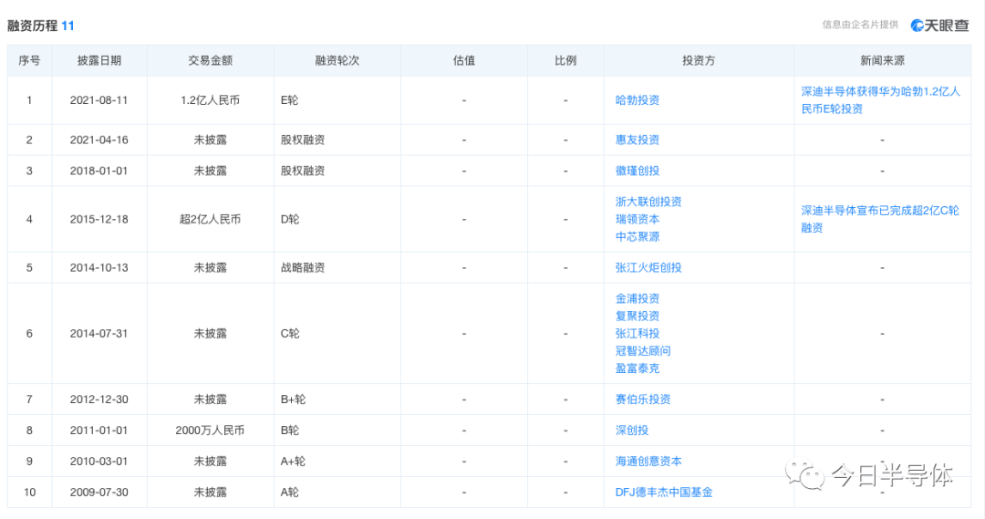Select date cell 2018-01-01
Image resolution: width=985 pixels, height=519 pixels.
(98, 171)
